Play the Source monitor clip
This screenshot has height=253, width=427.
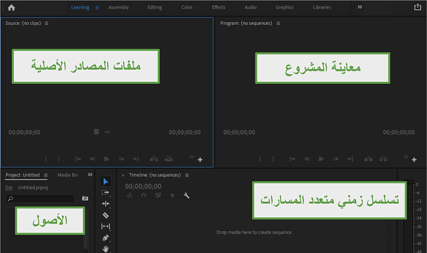[x=106, y=159]
